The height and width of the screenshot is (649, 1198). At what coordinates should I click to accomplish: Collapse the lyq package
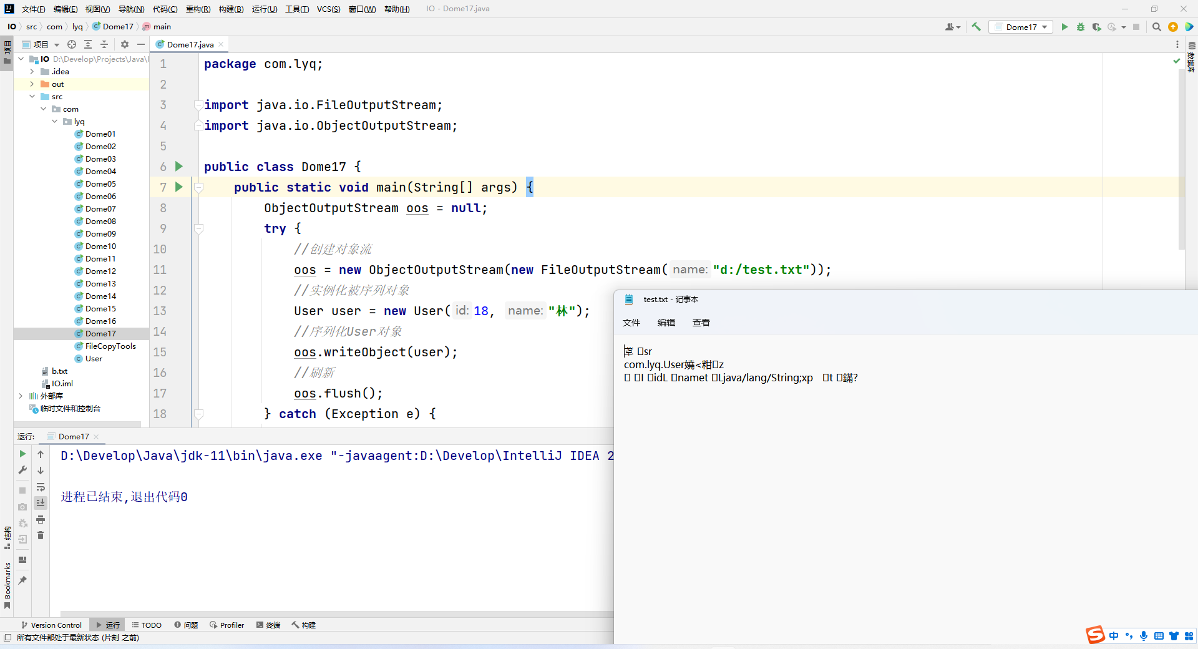point(55,122)
